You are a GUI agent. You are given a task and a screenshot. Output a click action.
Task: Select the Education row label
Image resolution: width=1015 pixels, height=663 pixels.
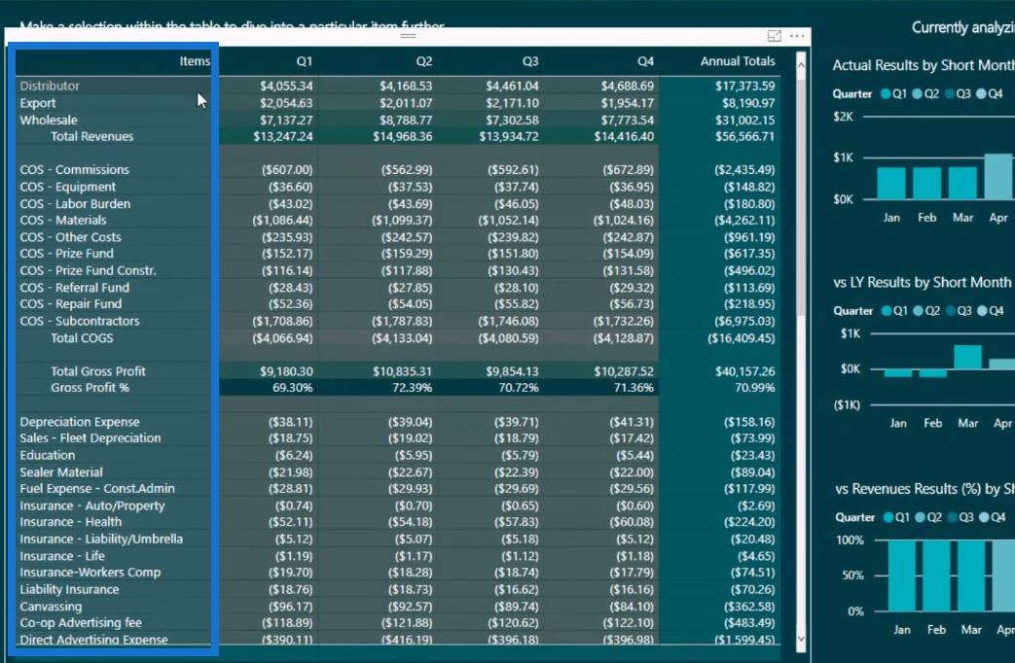[x=48, y=455]
